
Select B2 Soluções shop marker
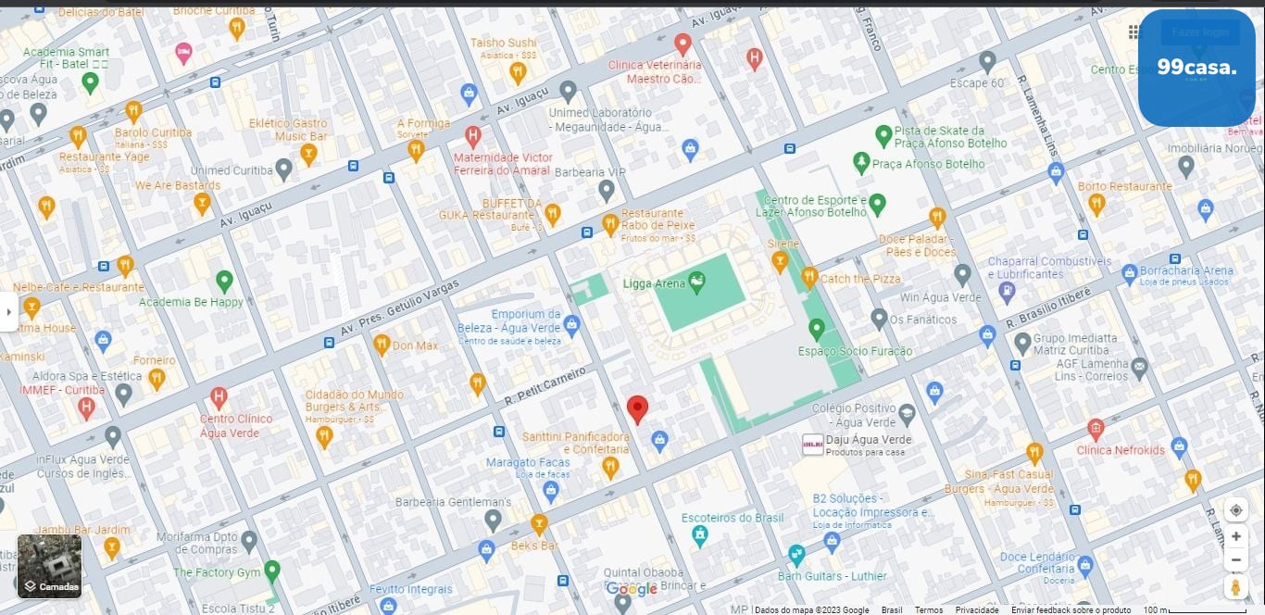pos(832,541)
